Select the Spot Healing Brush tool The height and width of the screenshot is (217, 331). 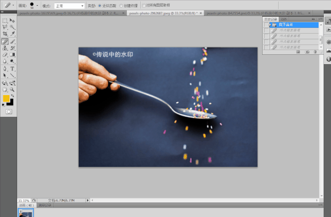[x=5, y=41]
